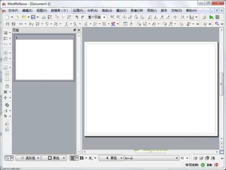
Task: Toggle Bold text formatting button
Action: click(82, 158)
